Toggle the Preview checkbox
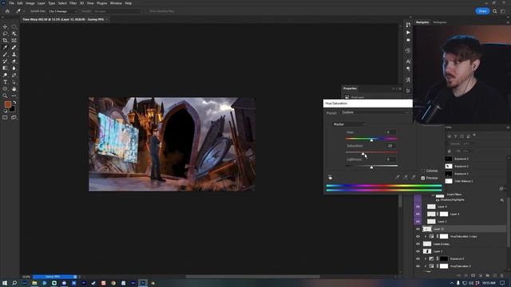The height and width of the screenshot is (287, 511). 422,178
